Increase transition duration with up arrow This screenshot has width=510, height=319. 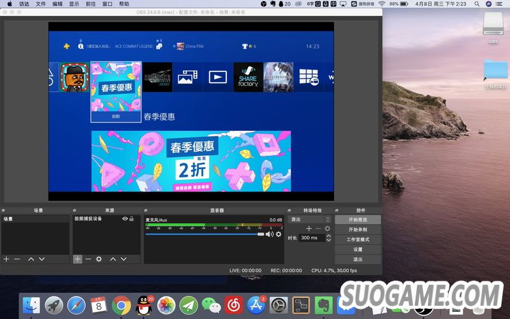coord(328,235)
